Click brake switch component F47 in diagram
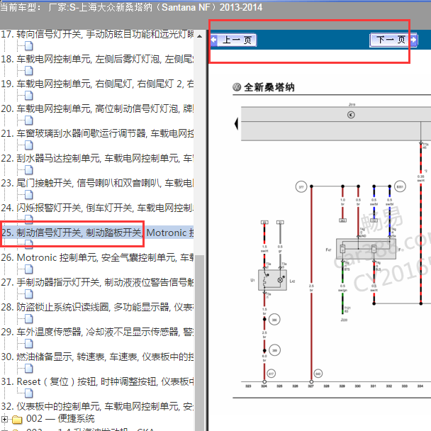The width and height of the screenshot is (431, 431). tap(366, 249)
